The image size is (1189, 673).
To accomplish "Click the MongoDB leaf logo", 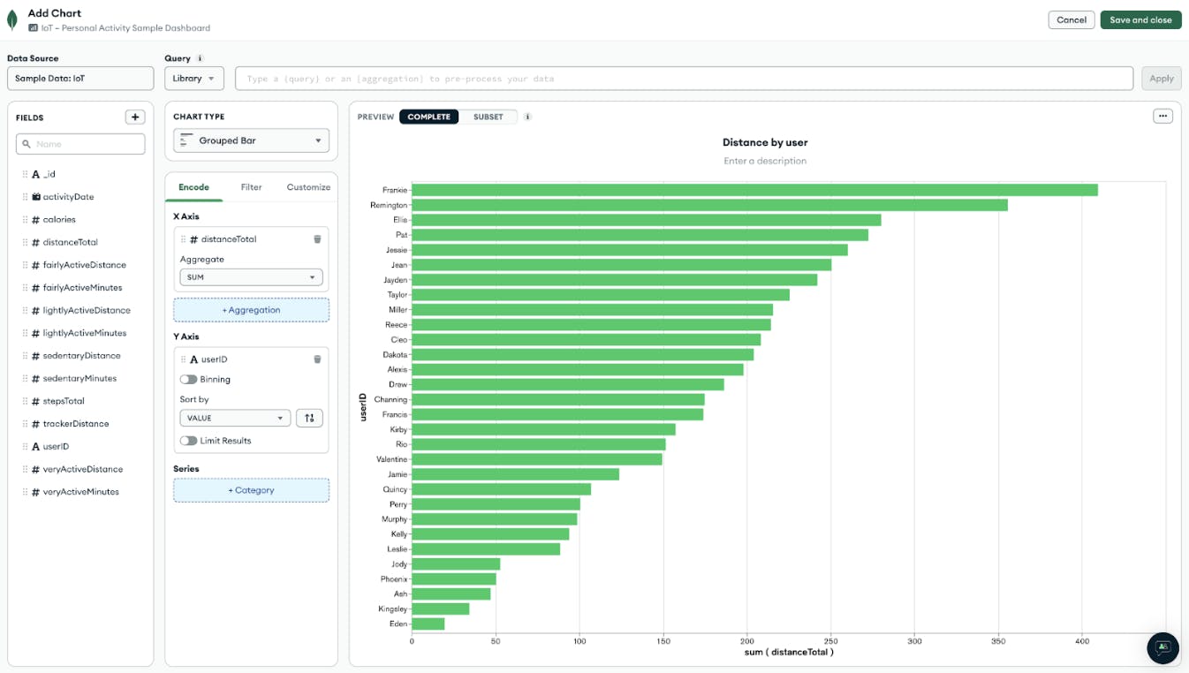I will 12,19.
